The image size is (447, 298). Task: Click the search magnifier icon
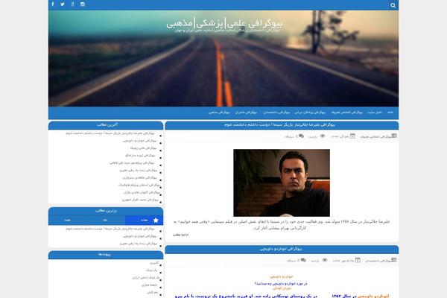pyautogui.click(x=393, y=5)
